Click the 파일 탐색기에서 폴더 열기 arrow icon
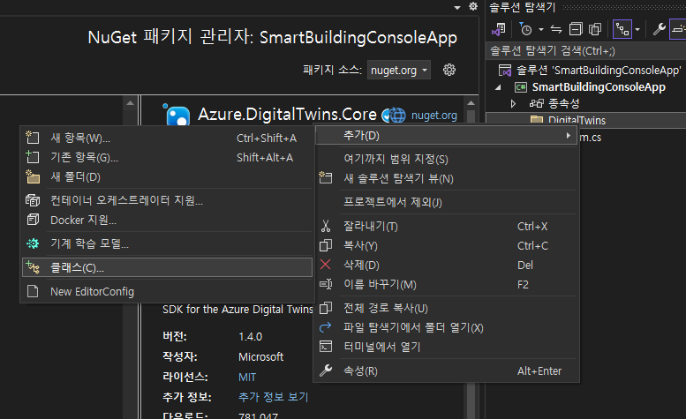The height and width of the screenshot is (419, 686). [326, 327]
